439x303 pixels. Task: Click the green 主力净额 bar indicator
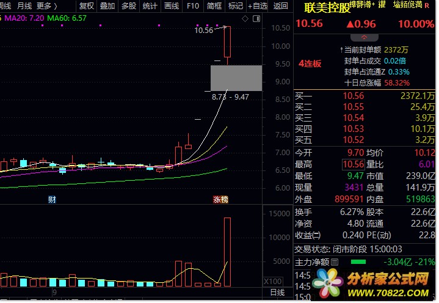click(358, 262)
